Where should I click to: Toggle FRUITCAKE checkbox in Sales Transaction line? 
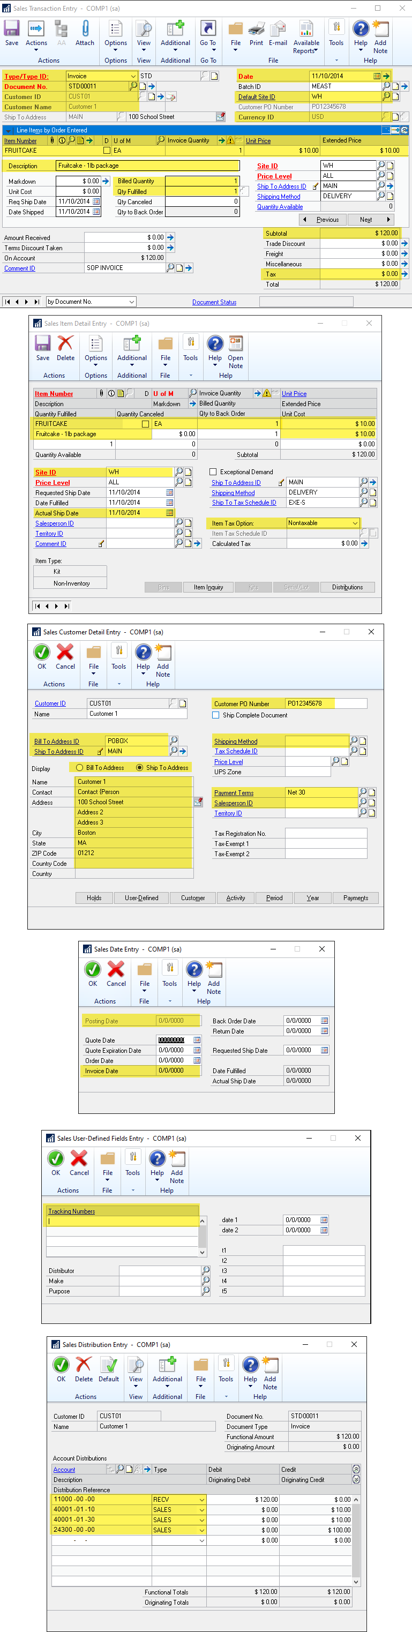pos(107,151)
